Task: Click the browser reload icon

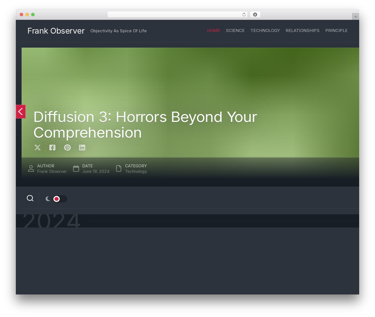Action: click(244, 15)
